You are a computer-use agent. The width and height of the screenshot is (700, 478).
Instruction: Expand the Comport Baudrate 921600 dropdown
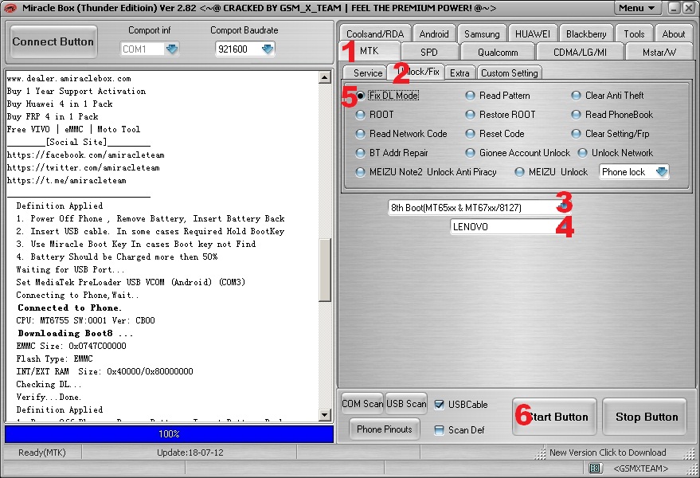[268, 49]
